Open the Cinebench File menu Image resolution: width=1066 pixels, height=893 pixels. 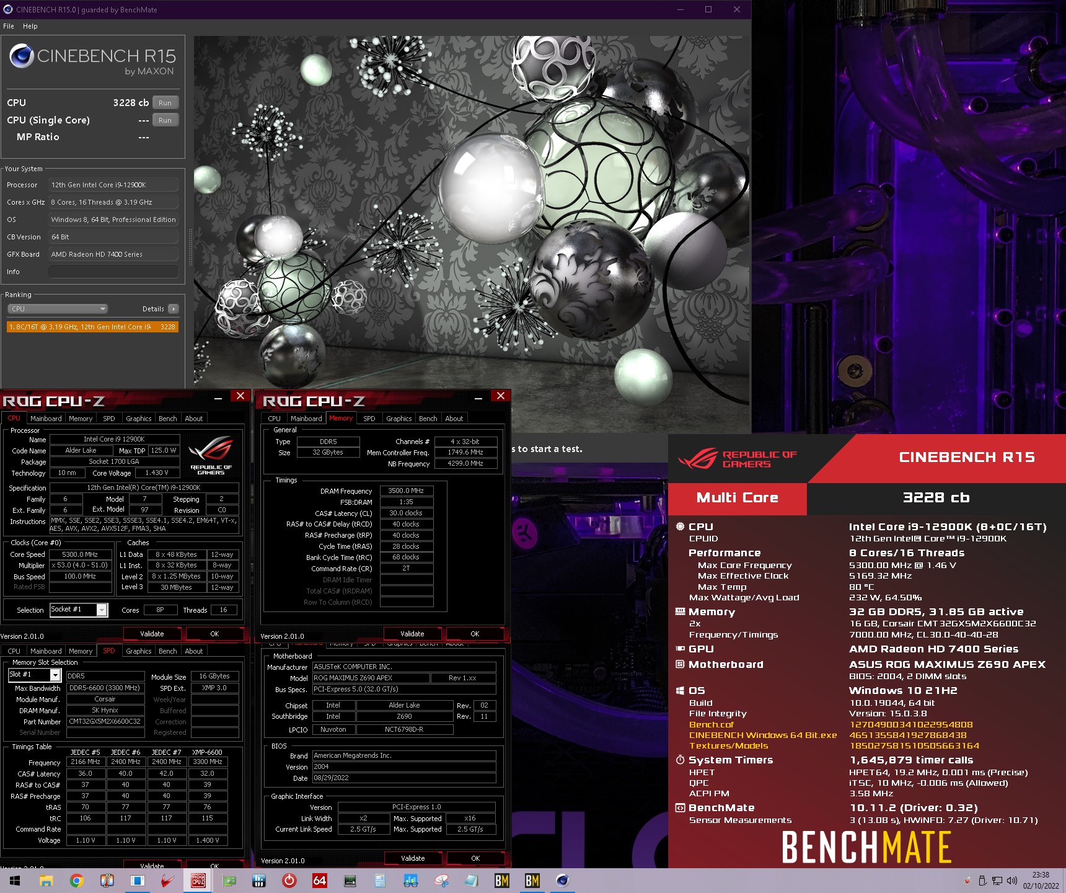[x=9, y=26]
